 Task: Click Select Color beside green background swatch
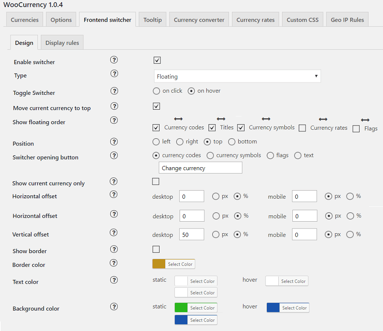pyautogui.click(x=202, y=308)
